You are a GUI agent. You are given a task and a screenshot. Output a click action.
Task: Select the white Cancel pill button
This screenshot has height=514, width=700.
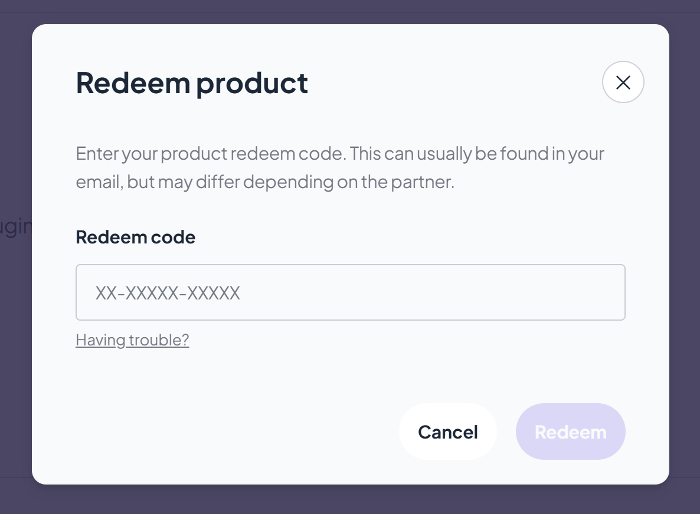[x=447, y=431]
